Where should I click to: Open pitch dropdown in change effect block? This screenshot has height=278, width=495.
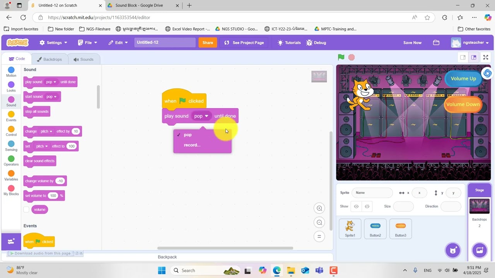tap(46, 131)
